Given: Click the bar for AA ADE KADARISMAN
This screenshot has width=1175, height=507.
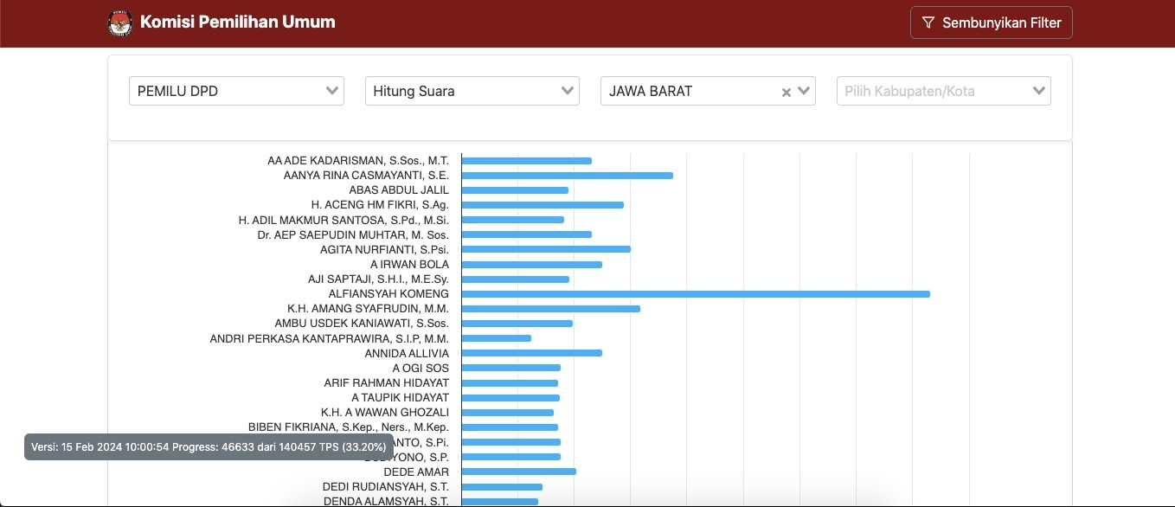Looking at the screenshot, I should click(x=527, y=161).
